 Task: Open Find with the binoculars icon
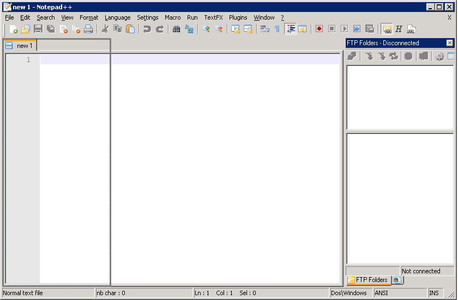176,29
